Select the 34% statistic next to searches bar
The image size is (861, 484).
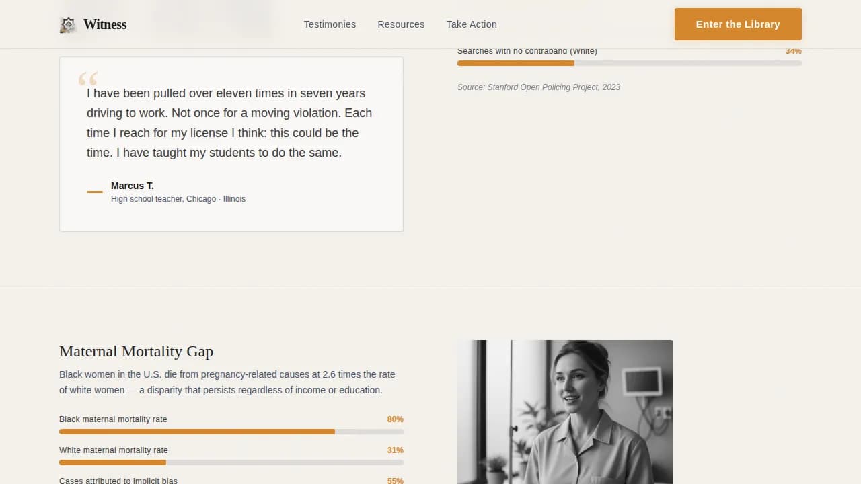793,51
